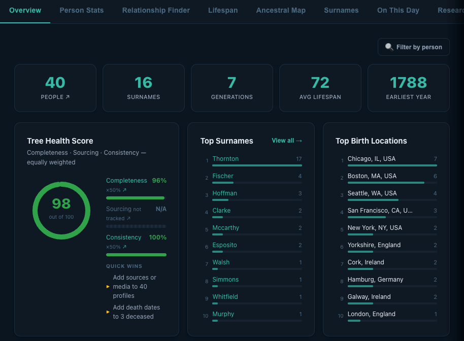Click the arrow icon beside Completeness ×50%

click(124, 190)
